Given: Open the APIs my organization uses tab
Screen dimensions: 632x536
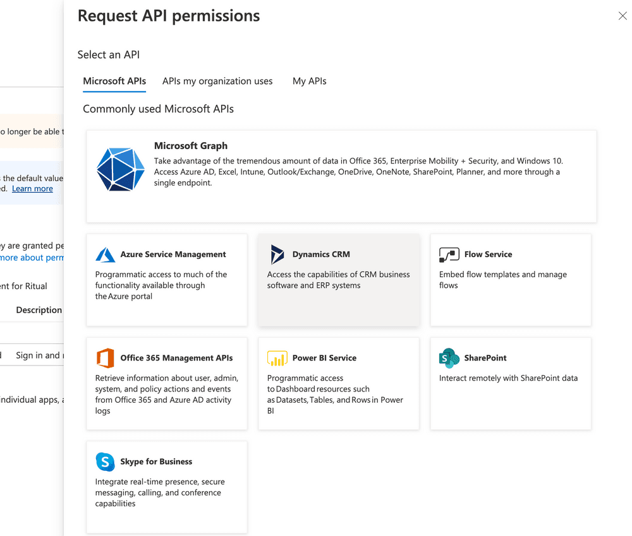Looking at the screenshot, I should tap(217, 81).
